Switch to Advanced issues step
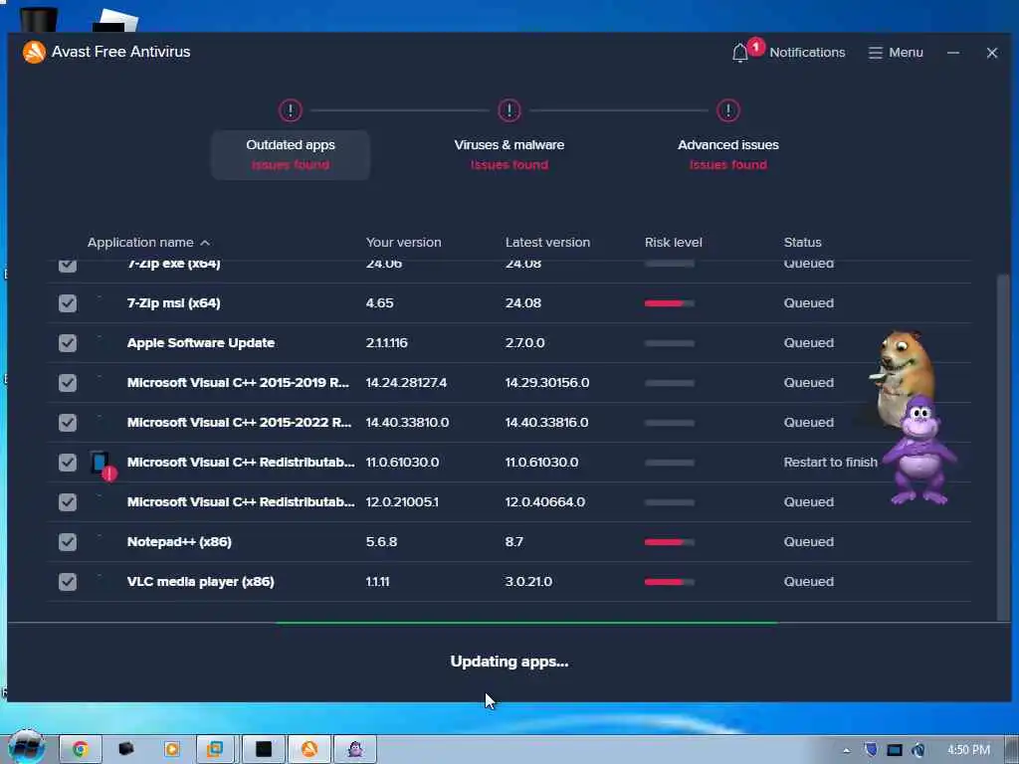 727,154
